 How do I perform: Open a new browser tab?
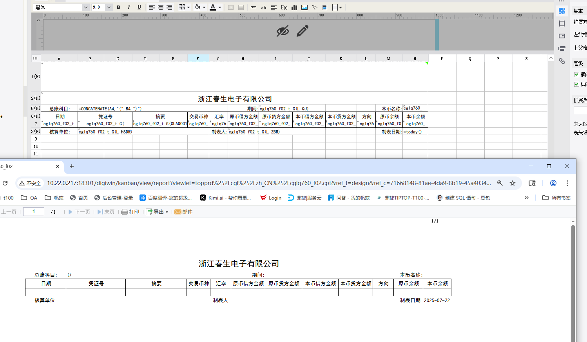72,166
